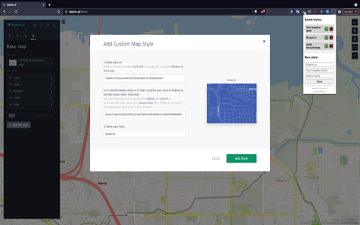The image size is (360, 225).
Task: Open the 'access token' link in step 2
Action: click(x=146, y=103)
